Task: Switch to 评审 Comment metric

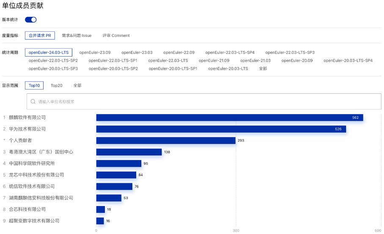Action: (x=116, y=35)
